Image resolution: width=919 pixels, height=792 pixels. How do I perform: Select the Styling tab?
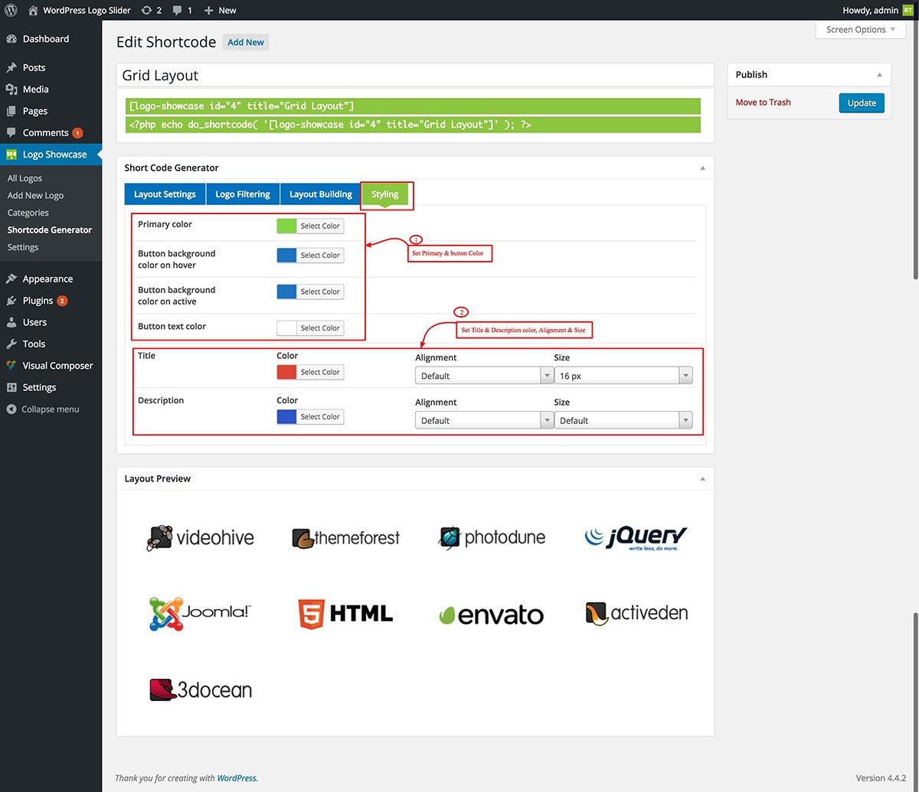click(x=385, y=194)
